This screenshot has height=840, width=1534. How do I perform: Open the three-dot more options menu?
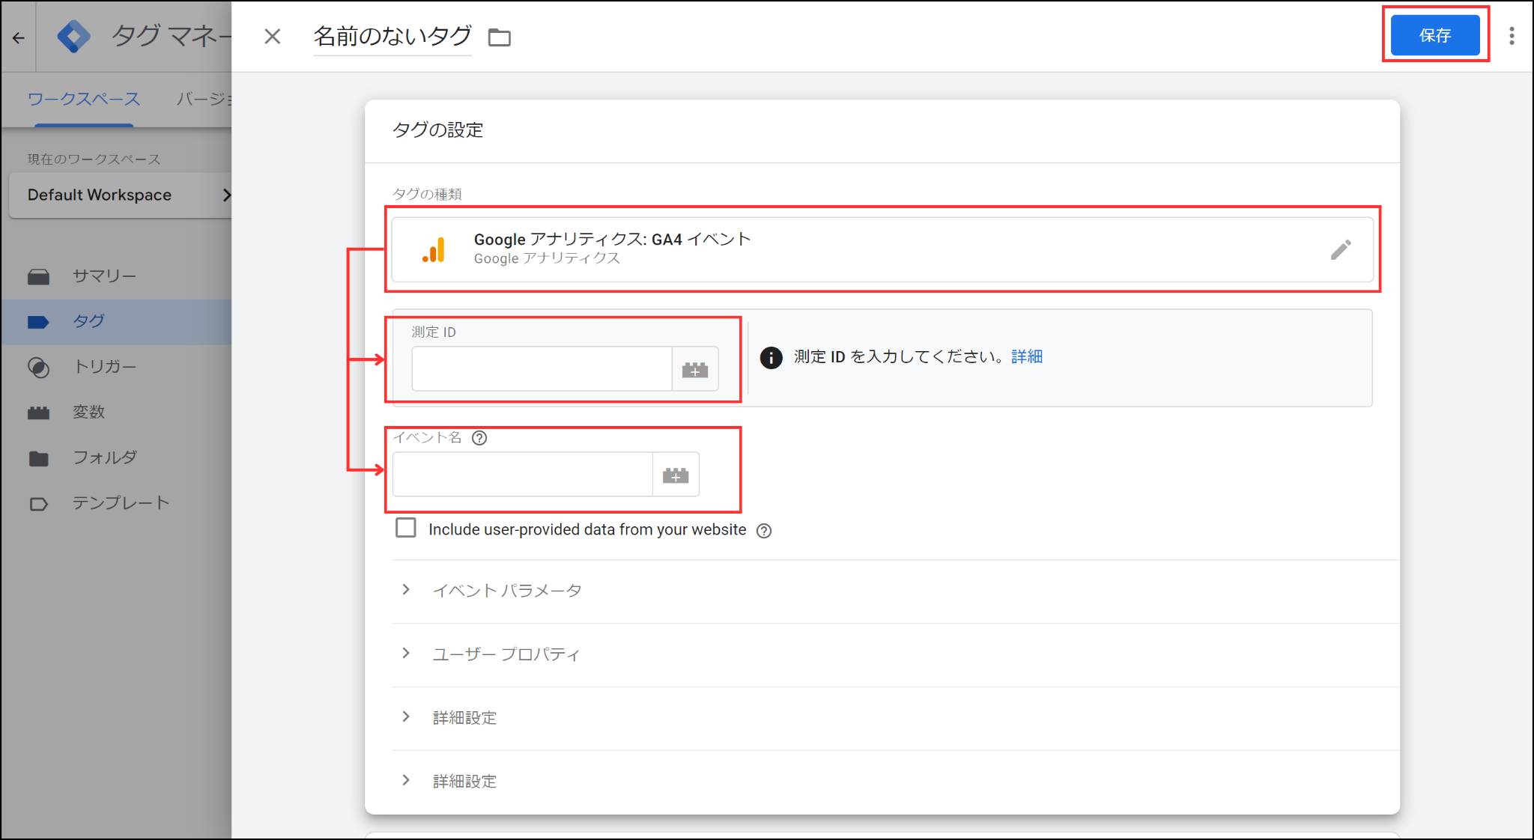[1512, 36]
